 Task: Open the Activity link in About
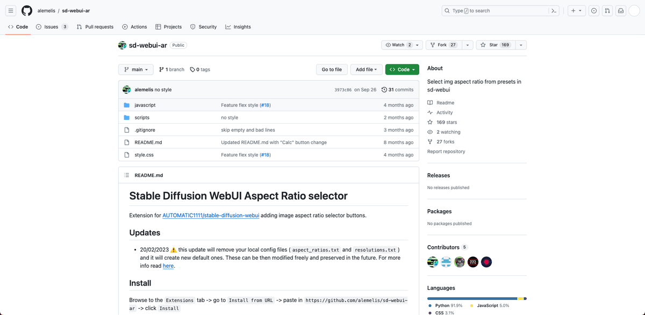[440, 112]
